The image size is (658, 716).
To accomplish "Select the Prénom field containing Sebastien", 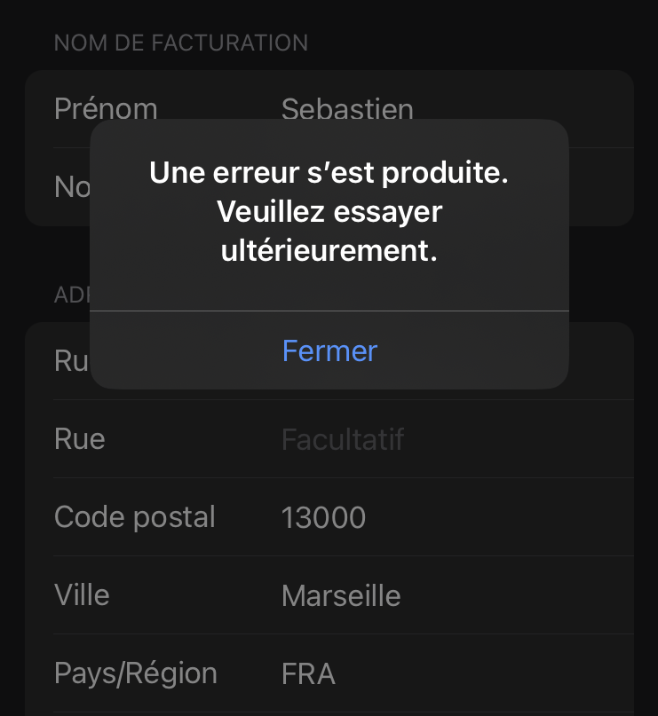I will coord(347,109).
